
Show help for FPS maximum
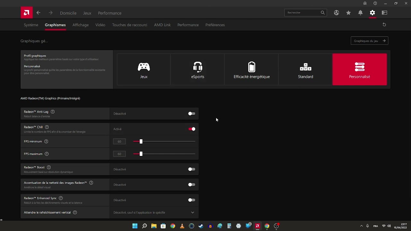tap(47, 154)
